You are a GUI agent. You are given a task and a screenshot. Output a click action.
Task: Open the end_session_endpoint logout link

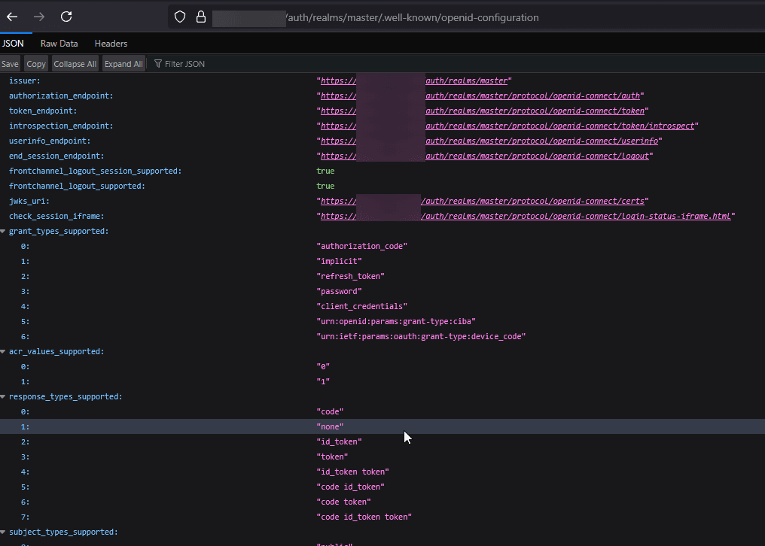click(485, 156)
